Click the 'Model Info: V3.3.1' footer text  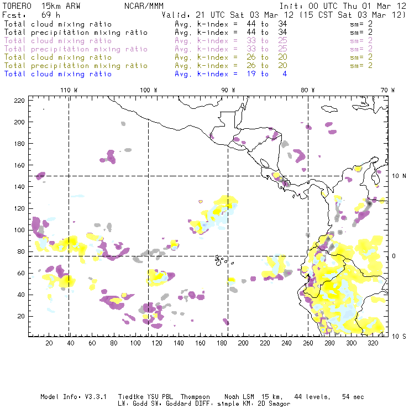[x=74, y=397]
